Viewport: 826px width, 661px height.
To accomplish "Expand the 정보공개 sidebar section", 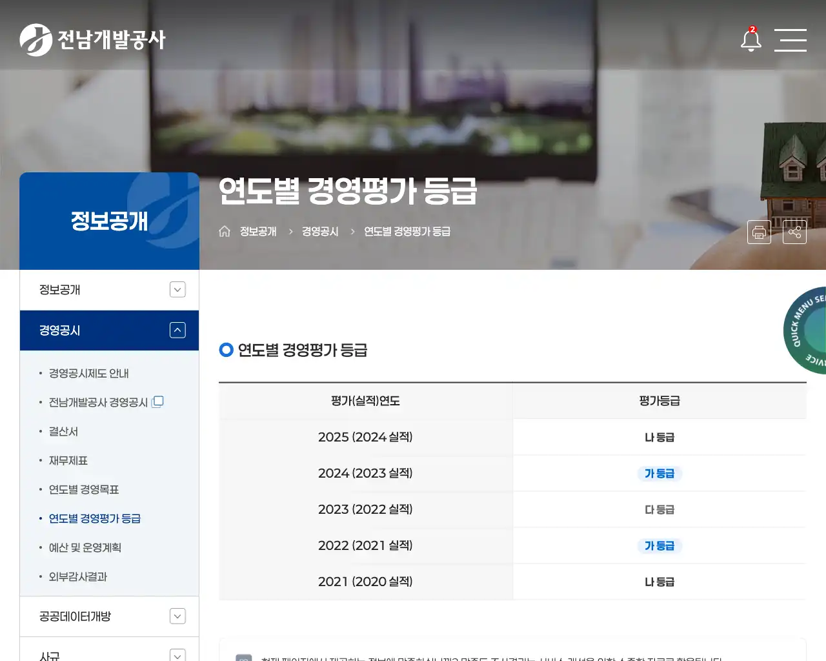I will [x=177, y=290].
